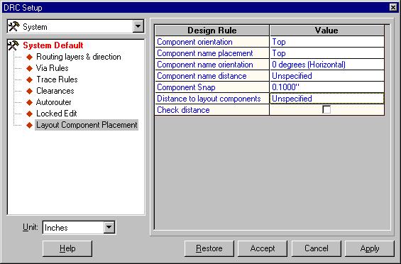This screenshot has height=264, width=401.
Task: Open the Clearances rule category
Action: coord(55,91)
